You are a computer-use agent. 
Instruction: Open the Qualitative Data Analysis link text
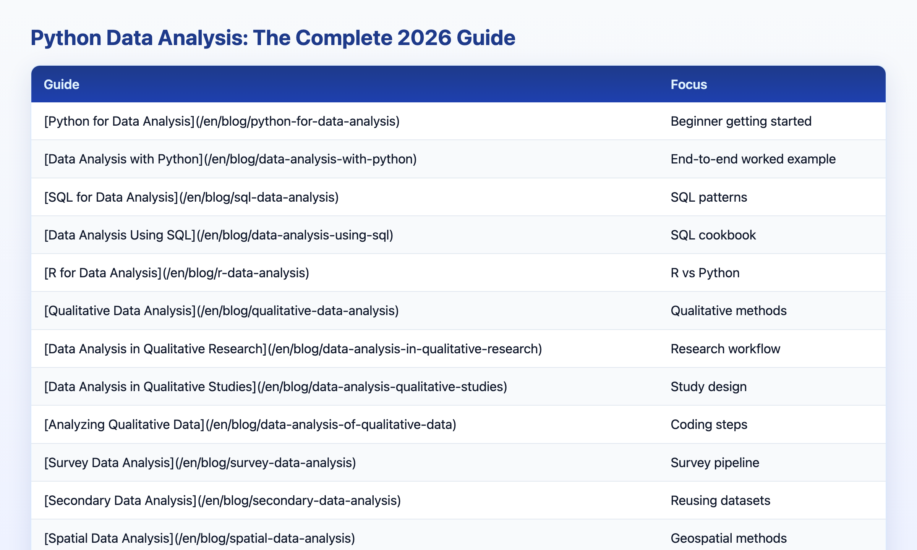click(x=222, y=311)
